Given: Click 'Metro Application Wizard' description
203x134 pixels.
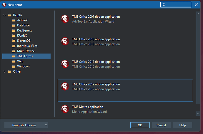Looking at the screenshot, I should pos(89,112).
